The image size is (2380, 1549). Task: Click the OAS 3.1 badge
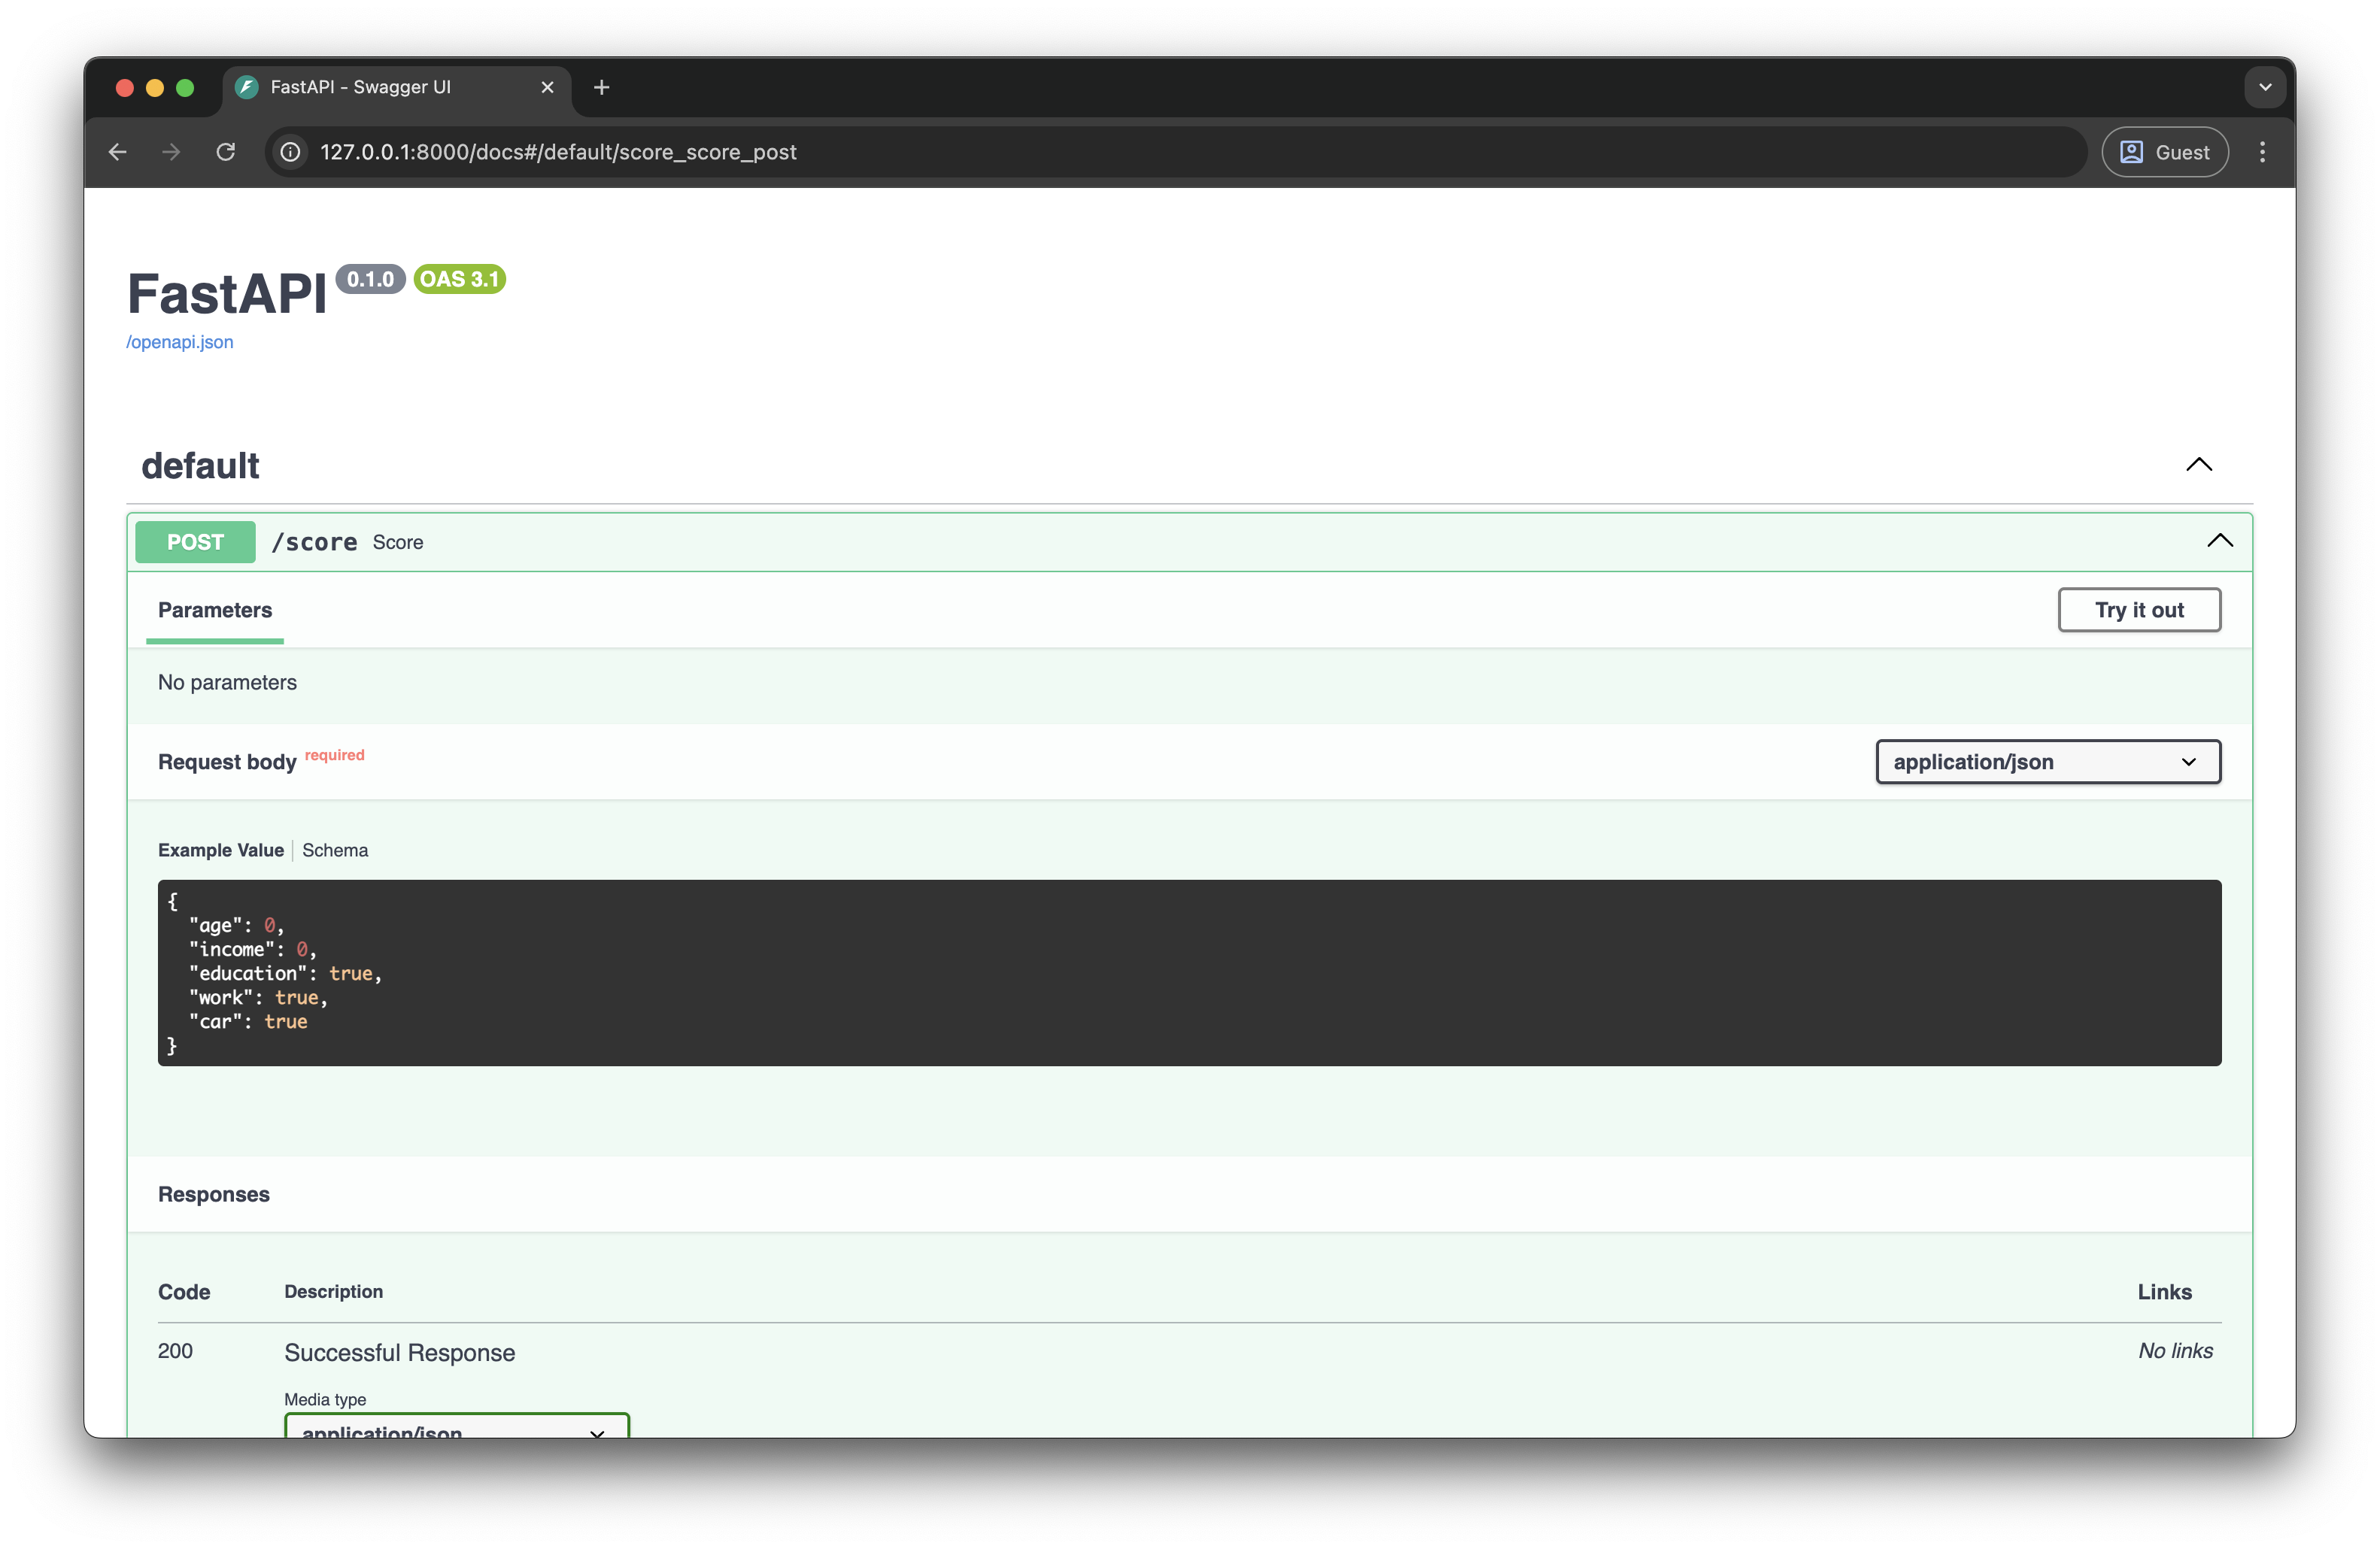click(460, 279)
